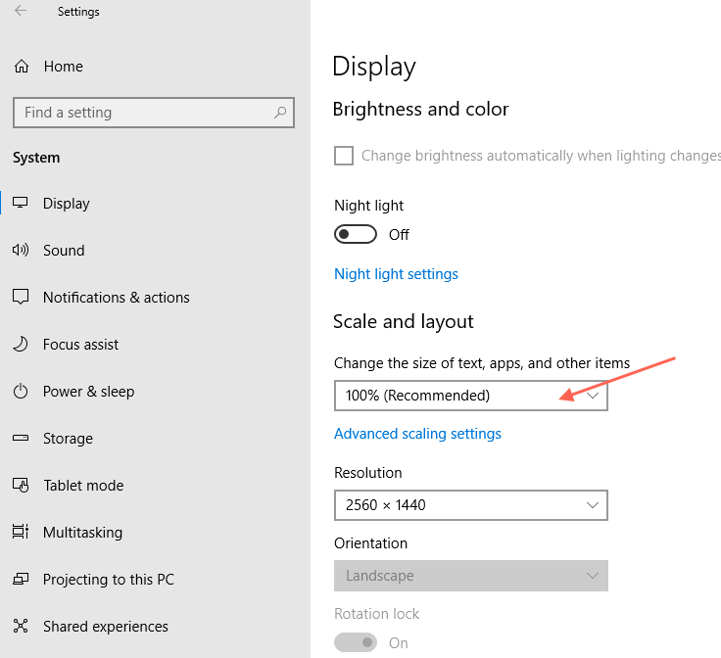Open Night light settings link
This screenshot has height=658, width=721.
(396, 274)
